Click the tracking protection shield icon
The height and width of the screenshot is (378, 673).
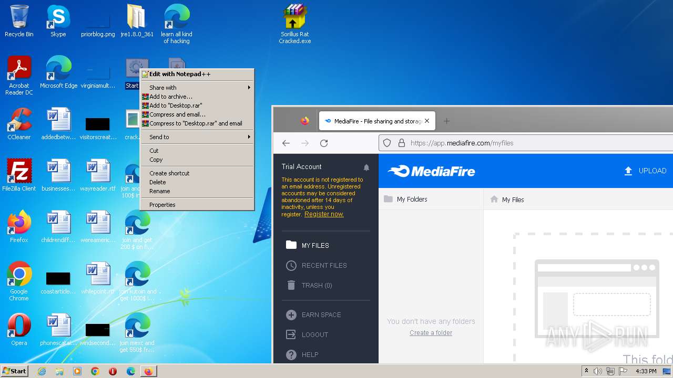pyautogui.click(x=387, y=143)
